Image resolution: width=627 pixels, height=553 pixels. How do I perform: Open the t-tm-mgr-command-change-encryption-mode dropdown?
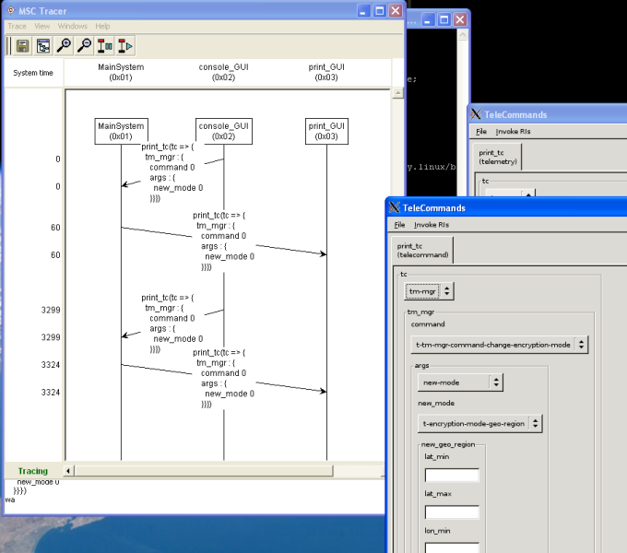coord(500,345)
